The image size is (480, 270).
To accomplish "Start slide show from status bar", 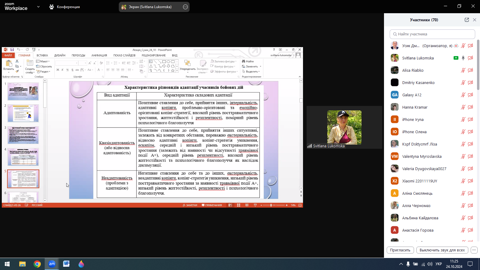I will (255, 205).
